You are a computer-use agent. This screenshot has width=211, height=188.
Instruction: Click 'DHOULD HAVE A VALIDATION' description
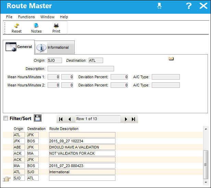(82, 147)
